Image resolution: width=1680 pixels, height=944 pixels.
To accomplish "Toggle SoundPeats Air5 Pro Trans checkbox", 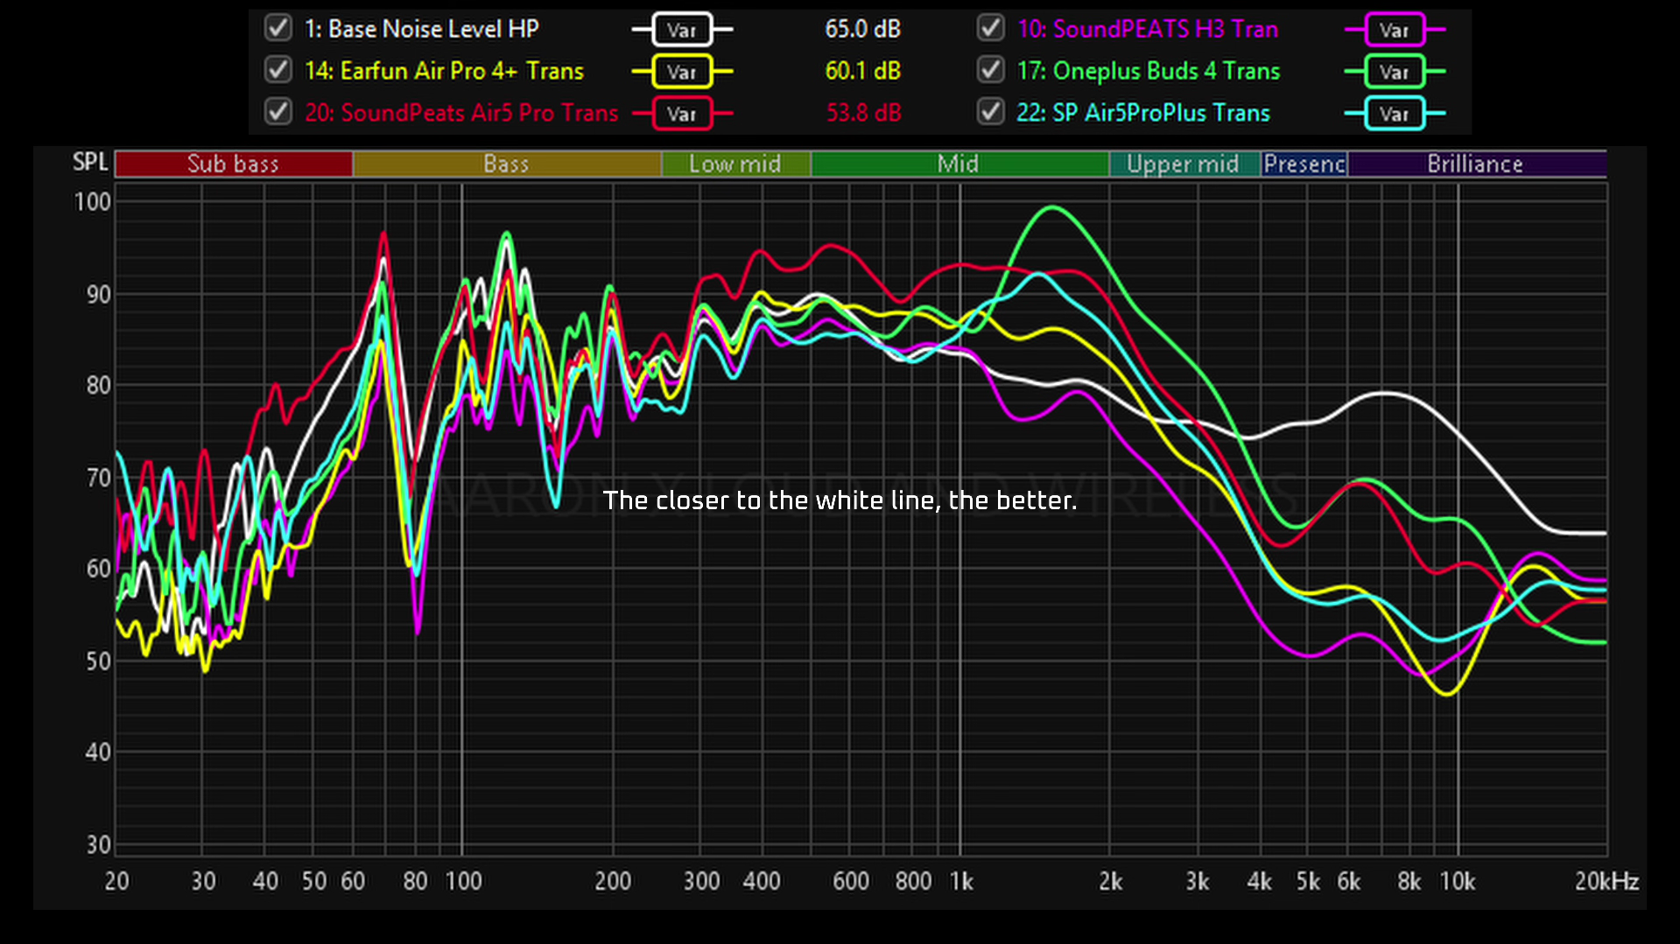I will click(278, 112).
